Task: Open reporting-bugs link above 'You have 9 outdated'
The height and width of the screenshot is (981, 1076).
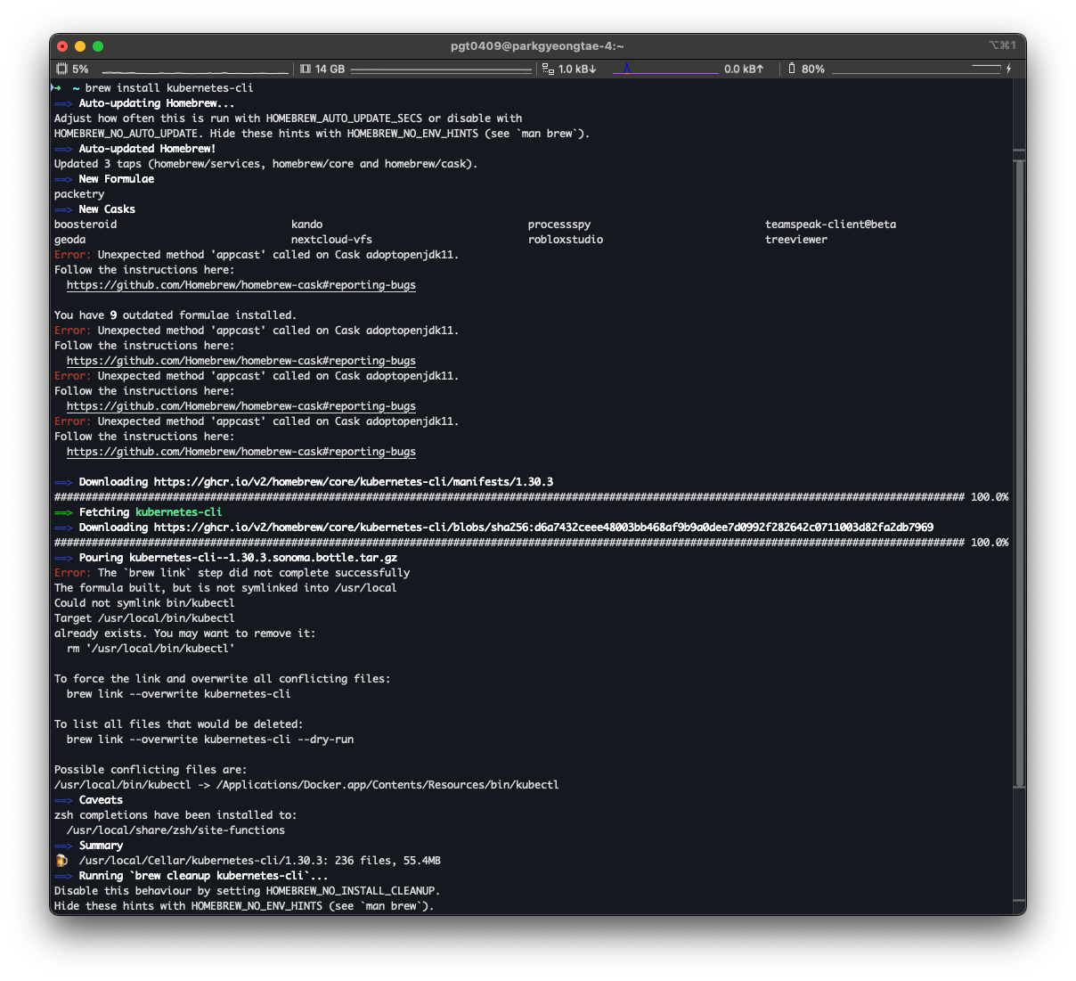Action: click(x=241, y=285)
